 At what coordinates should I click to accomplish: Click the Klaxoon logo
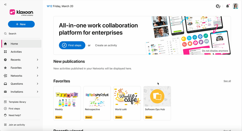(21, 12)
